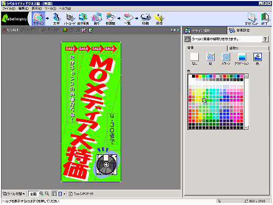Image resolution: width=273 pixels, height=205 pixels.
Task: Click the zoom out magnifier icon
Action: point(47,193)
